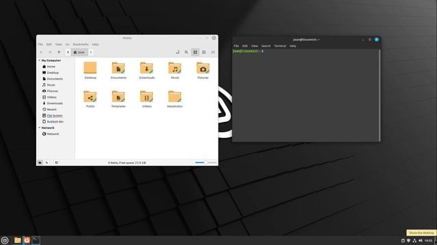437x245 pixels.
Task: Launch Firefox from the panel
Action: [x=27, y=240]
